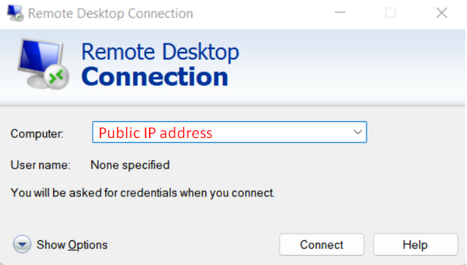
Task: Click the greyed-out maximize button
Action: (390, 13)
